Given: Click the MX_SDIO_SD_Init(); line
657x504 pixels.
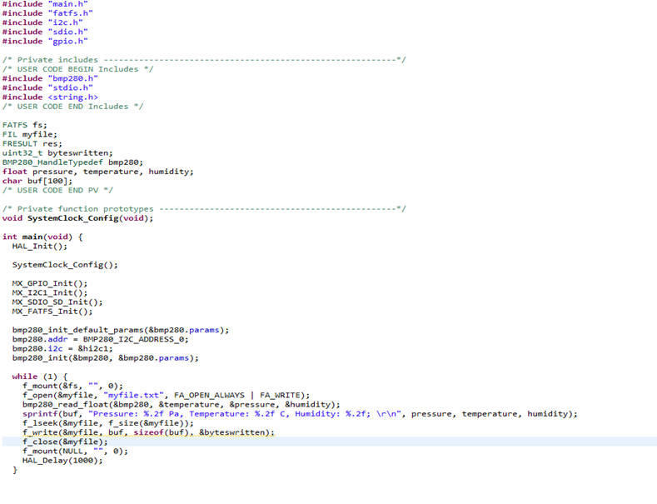Looking at the screenshot, I should coord(57,302).
